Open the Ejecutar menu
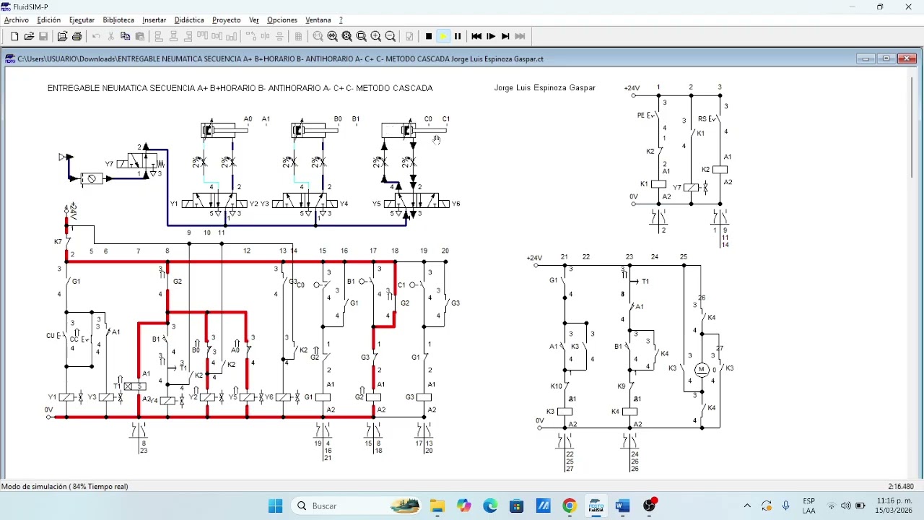924x520 pixels. click(82, 20)
